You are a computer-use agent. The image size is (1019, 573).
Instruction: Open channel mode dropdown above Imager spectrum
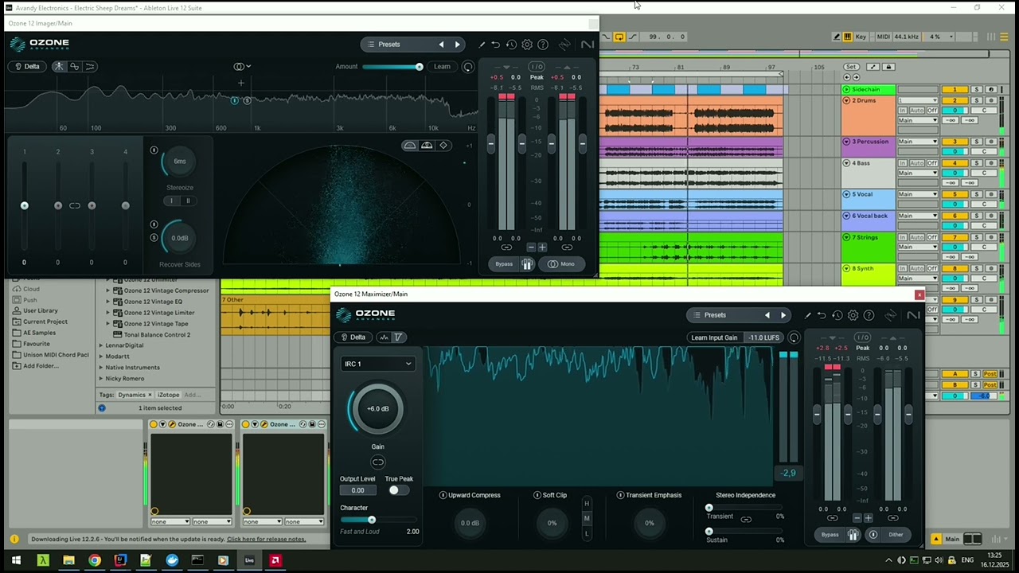[242, 66]
